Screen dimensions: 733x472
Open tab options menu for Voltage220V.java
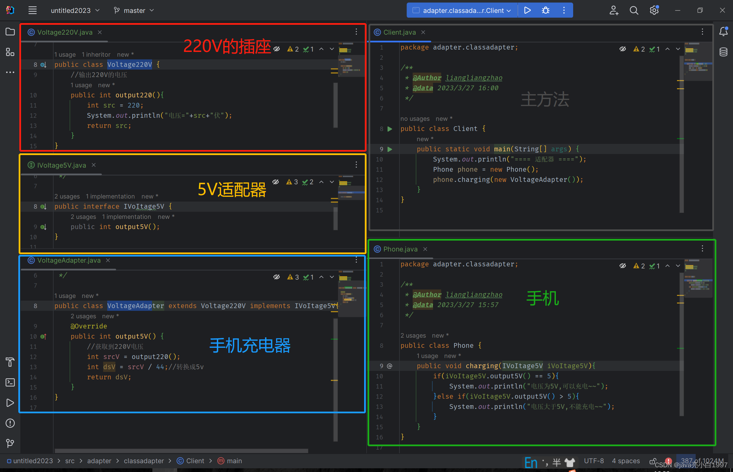tap(356, 32)
